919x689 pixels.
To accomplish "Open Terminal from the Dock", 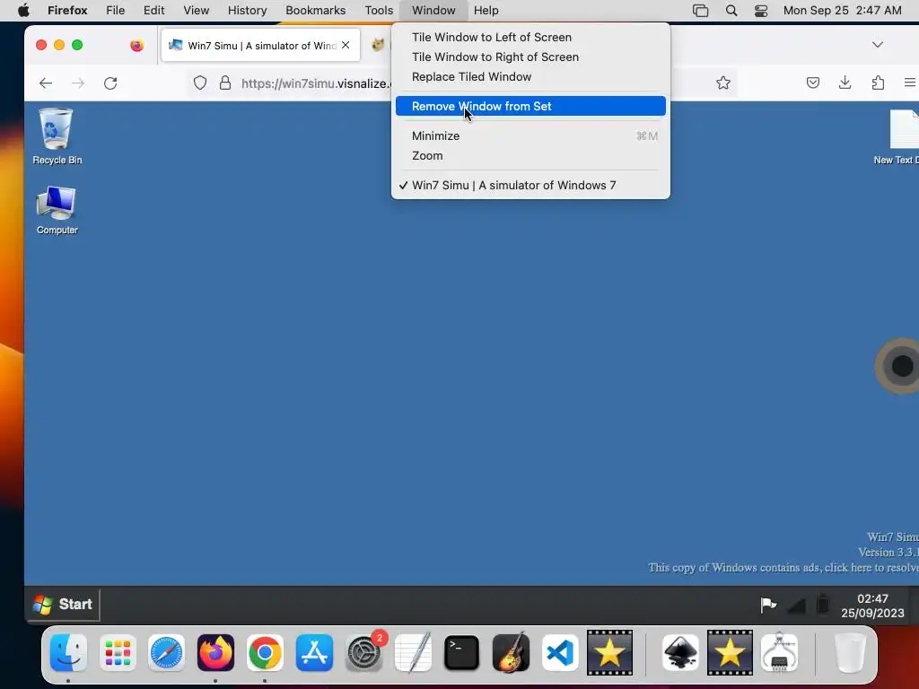I will point(461,652).
